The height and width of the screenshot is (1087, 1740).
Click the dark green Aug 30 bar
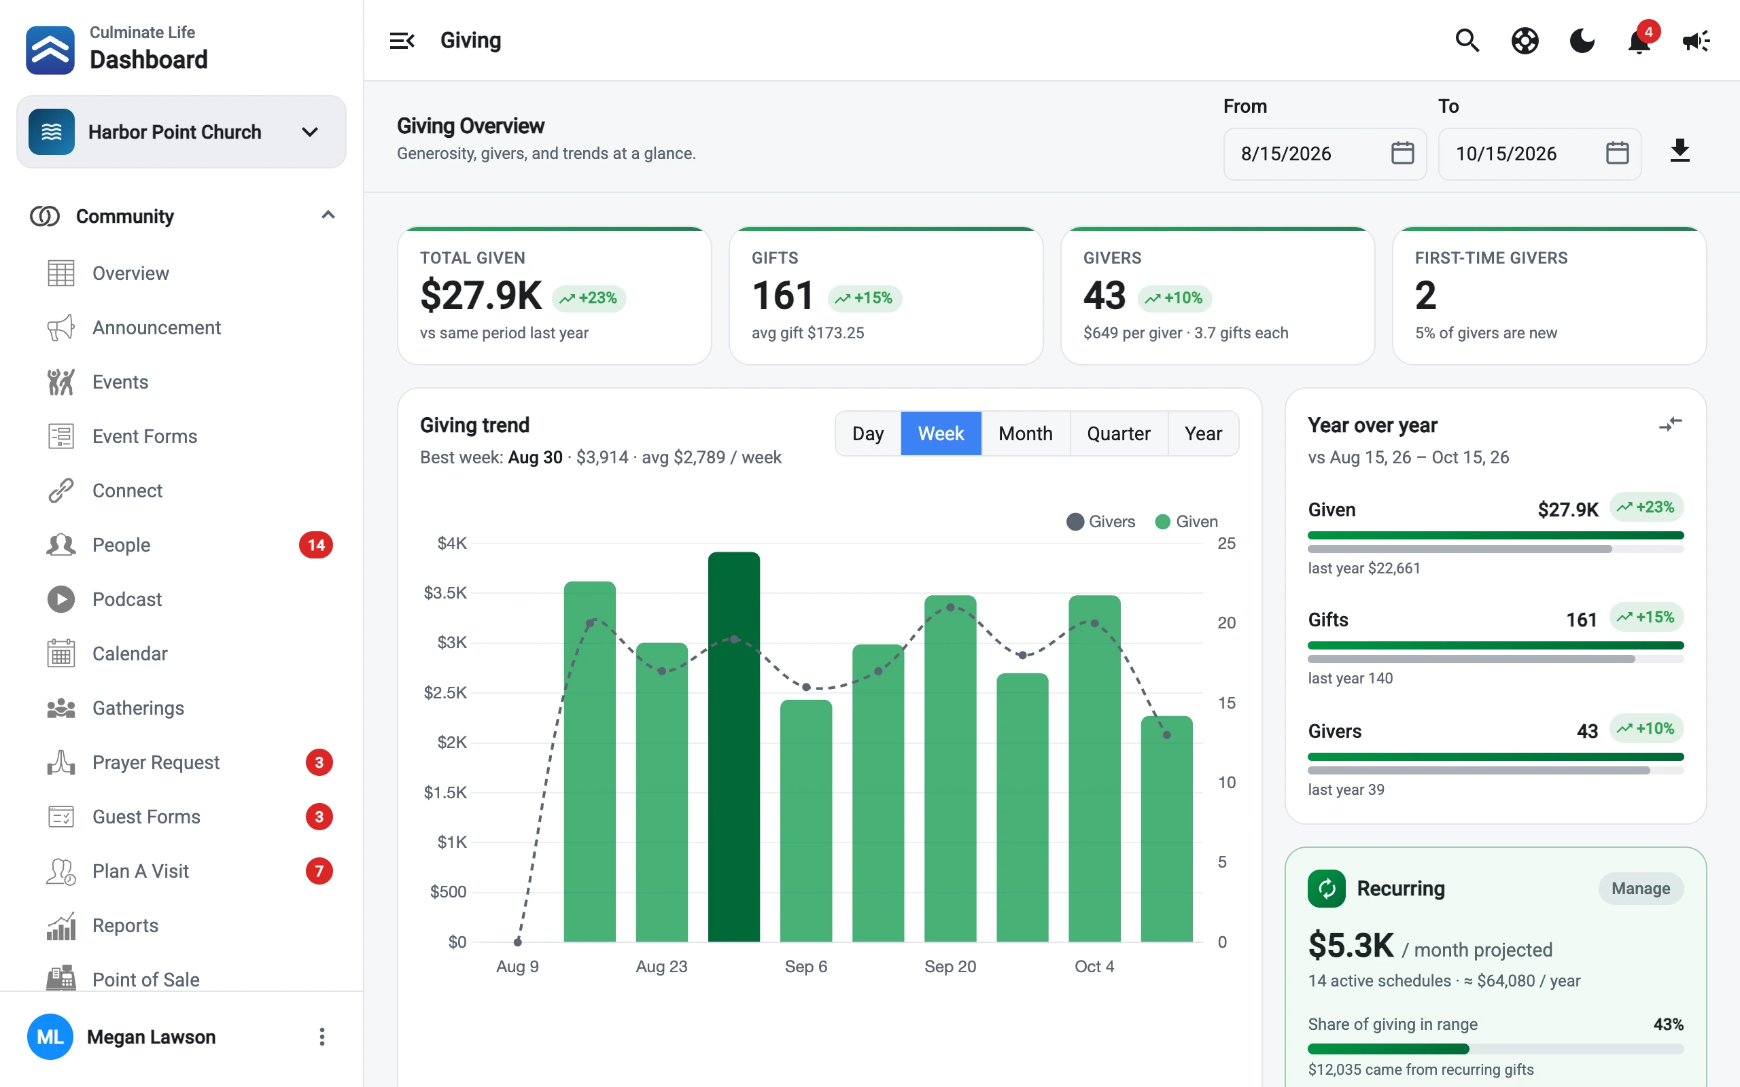click(x=733, y=747)
